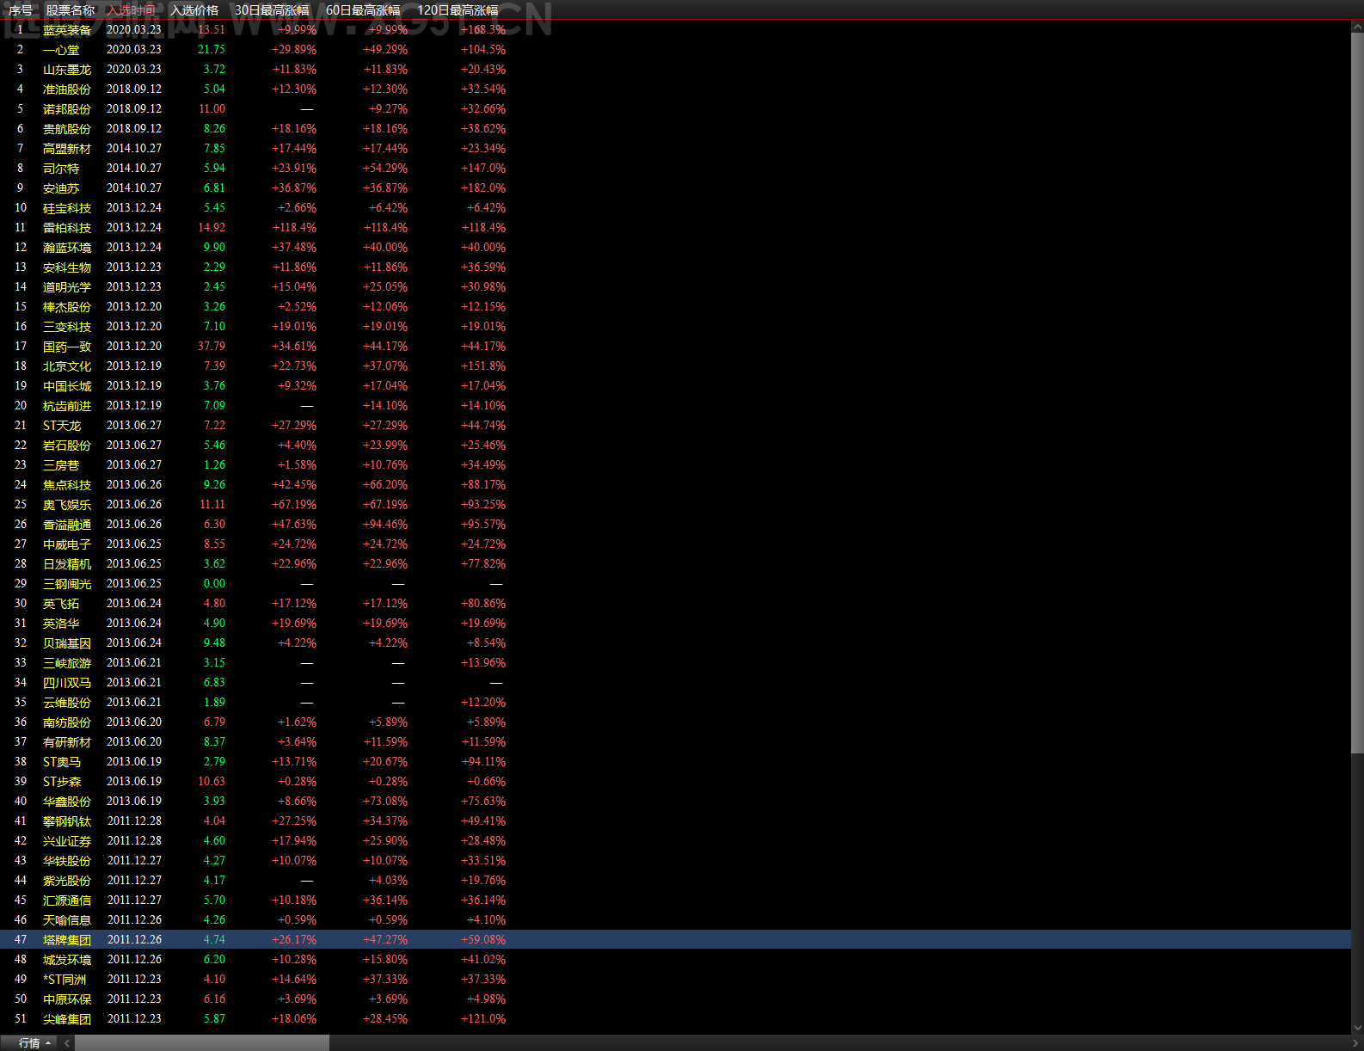The image size is (1364, 1051).
Task: Select stock 尖峰集团 in row 51
Action: pyautogui.click(x=67, y=1019)
